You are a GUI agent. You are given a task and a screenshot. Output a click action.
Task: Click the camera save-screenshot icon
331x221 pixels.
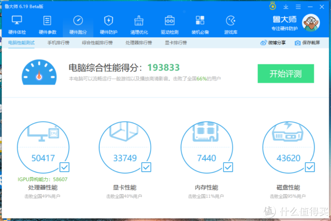coord(297,43)
